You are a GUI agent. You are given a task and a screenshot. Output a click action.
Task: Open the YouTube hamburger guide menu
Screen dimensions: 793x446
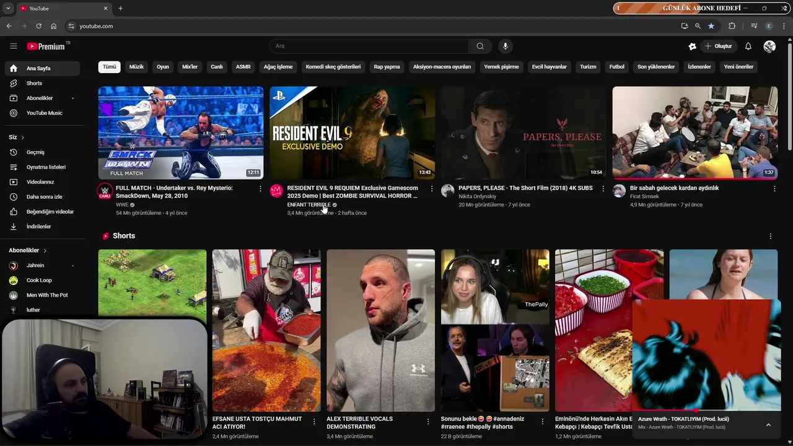[x=14, y=46]
